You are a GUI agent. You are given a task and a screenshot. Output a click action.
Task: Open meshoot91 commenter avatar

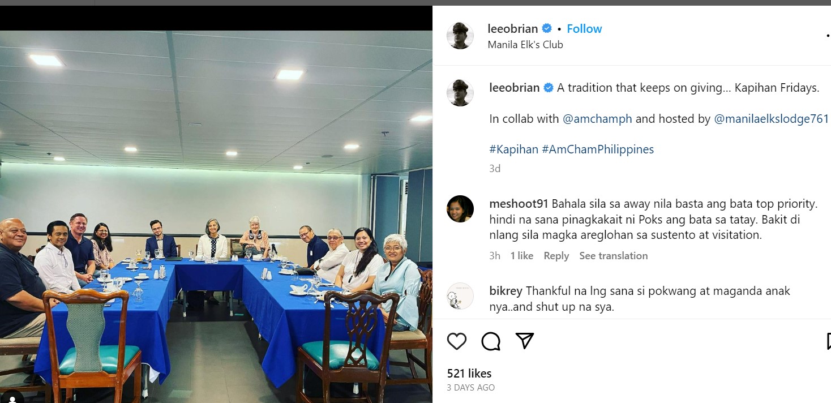(460, 209)
